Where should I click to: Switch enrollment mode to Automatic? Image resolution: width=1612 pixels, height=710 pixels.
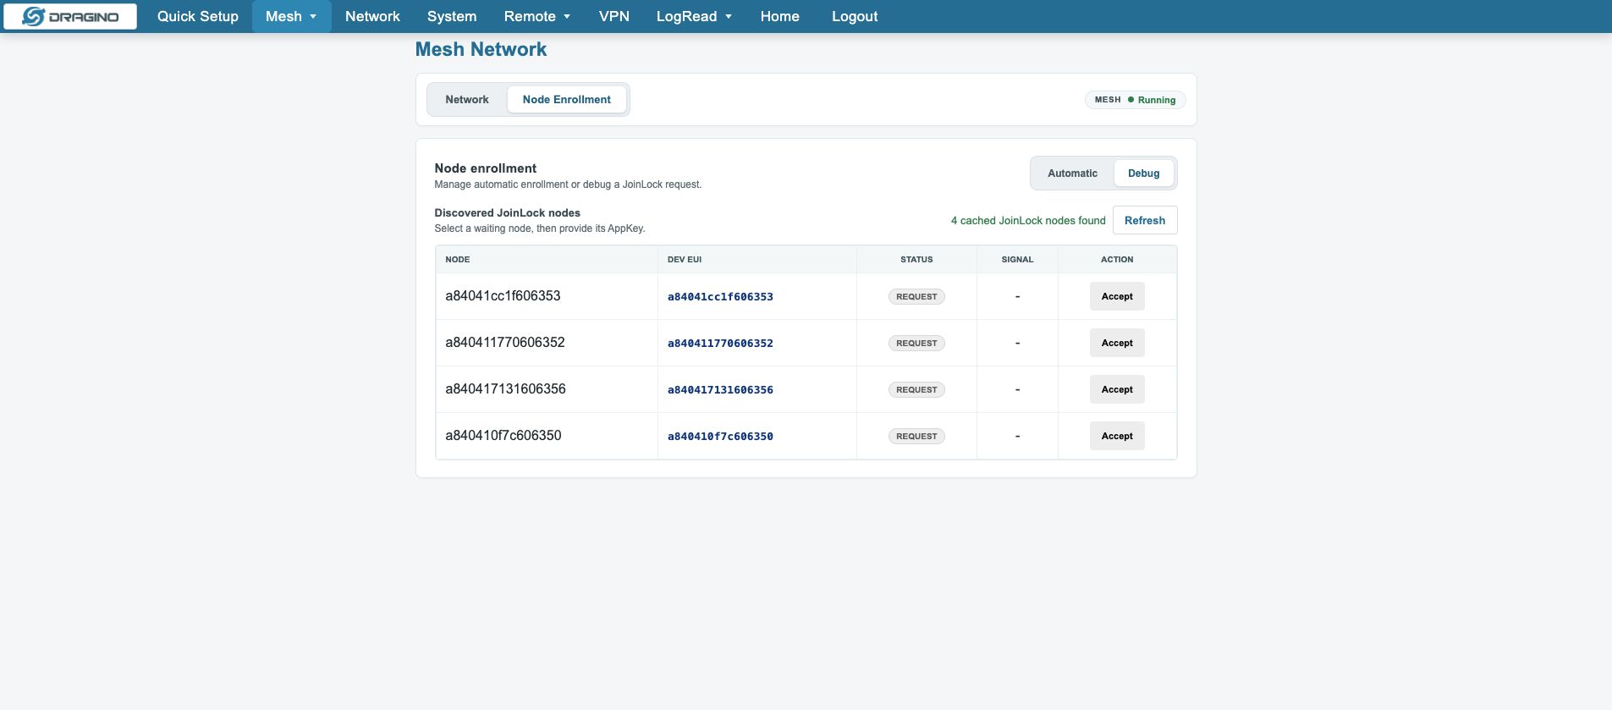1072,173
